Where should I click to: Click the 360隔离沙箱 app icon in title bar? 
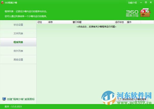pyautogui.click(x=2, y=3)
